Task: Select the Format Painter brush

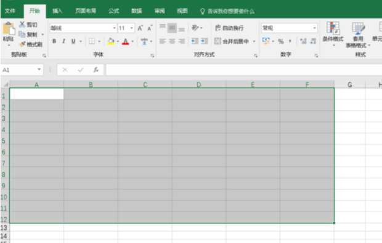Action: point(22,44)
